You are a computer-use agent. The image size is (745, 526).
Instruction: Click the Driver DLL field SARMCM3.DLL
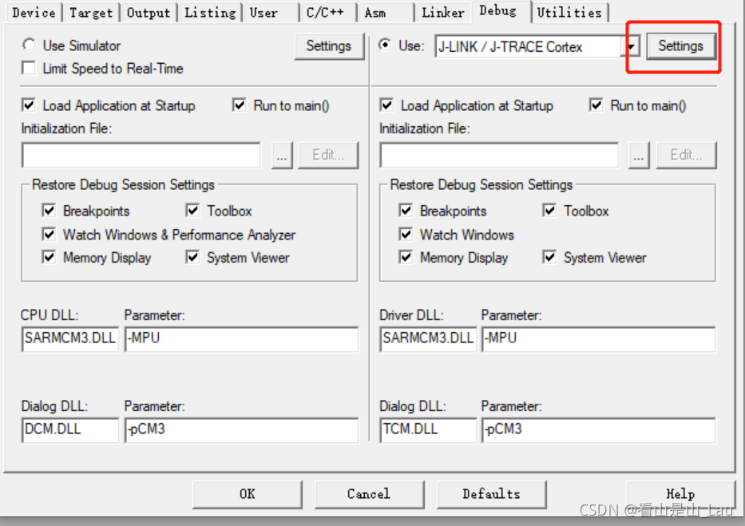428,338
